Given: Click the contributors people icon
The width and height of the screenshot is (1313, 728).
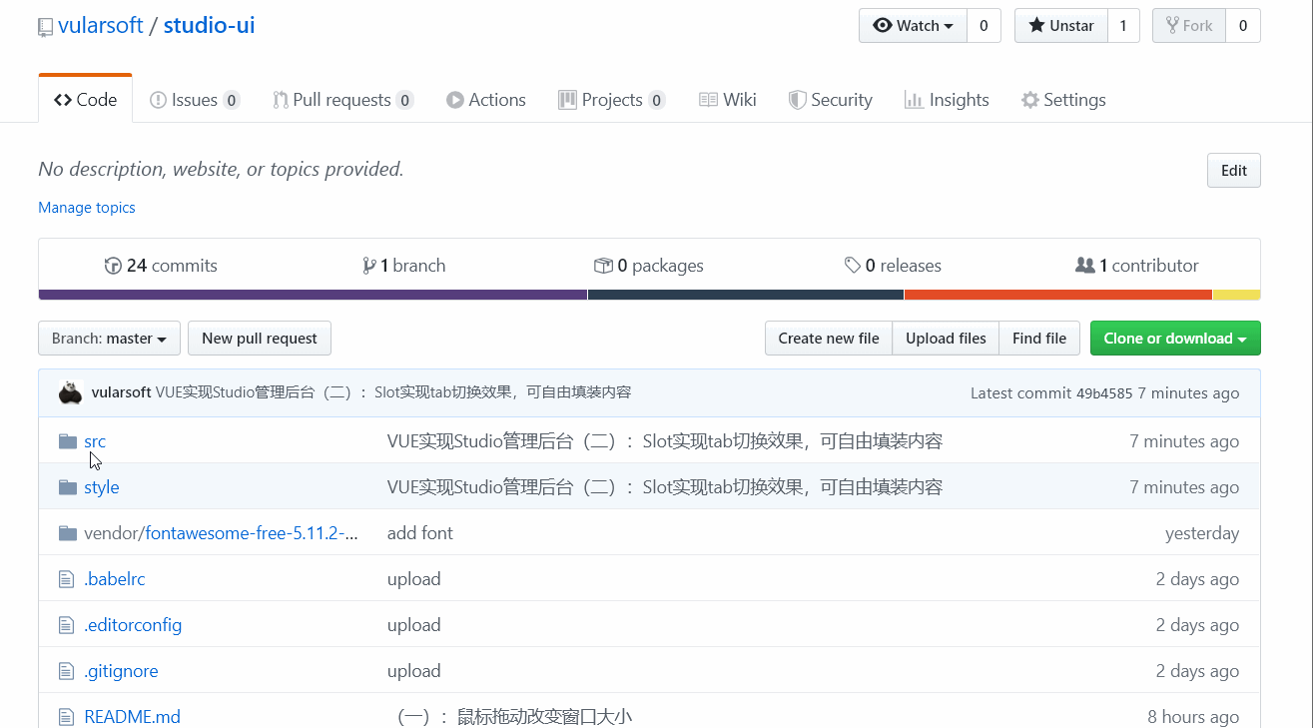Looking at the screenshot, I should pos(1084,266).
